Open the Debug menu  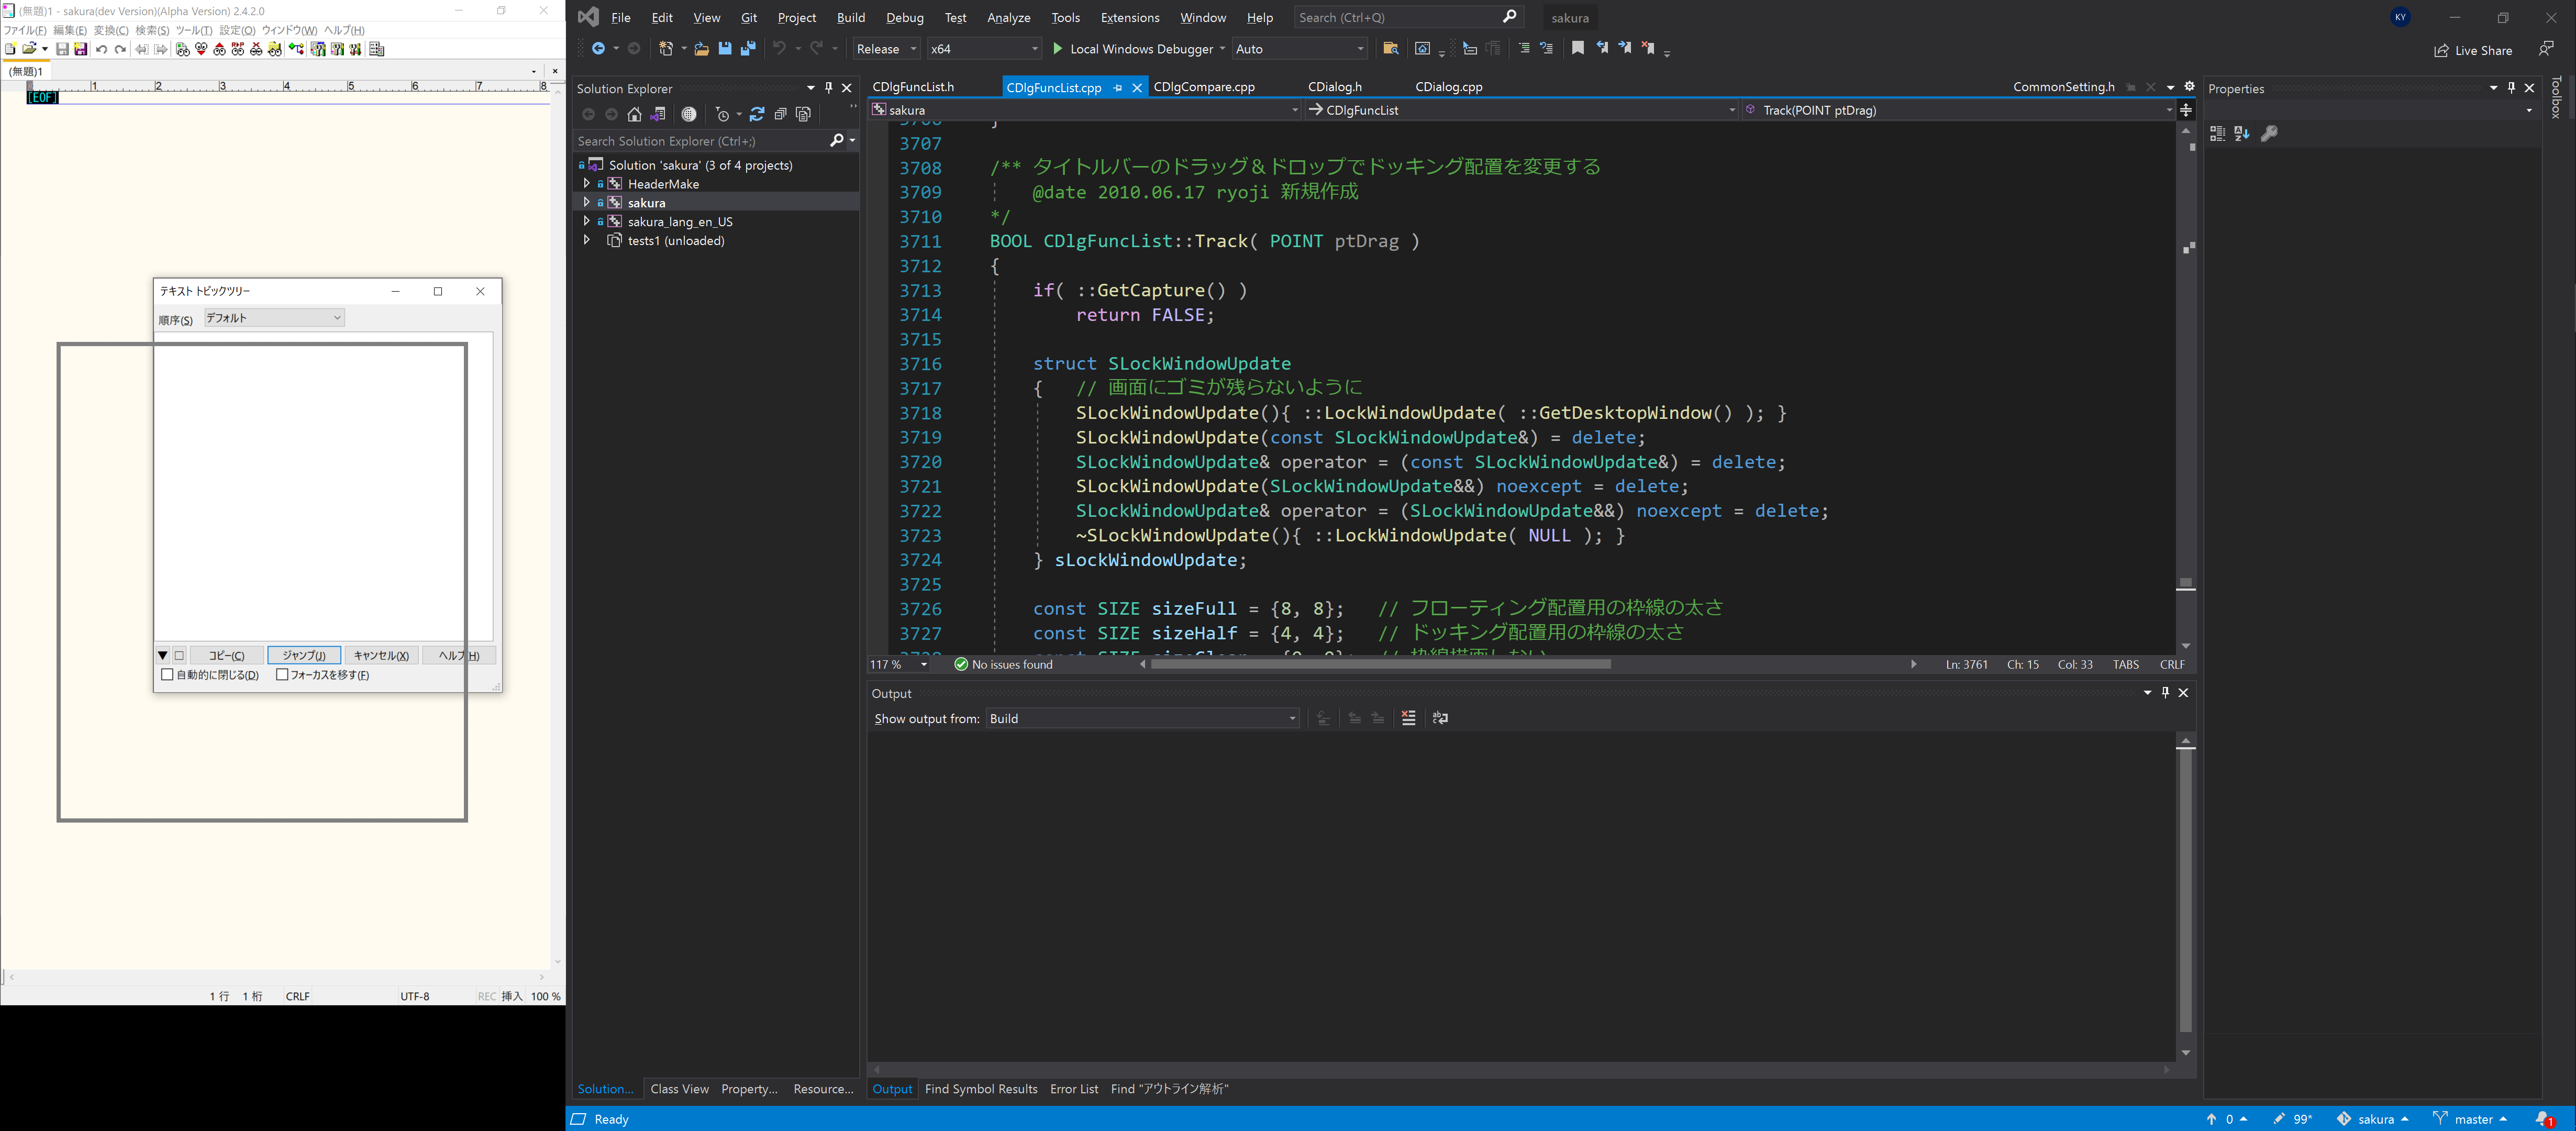[904, 17]
